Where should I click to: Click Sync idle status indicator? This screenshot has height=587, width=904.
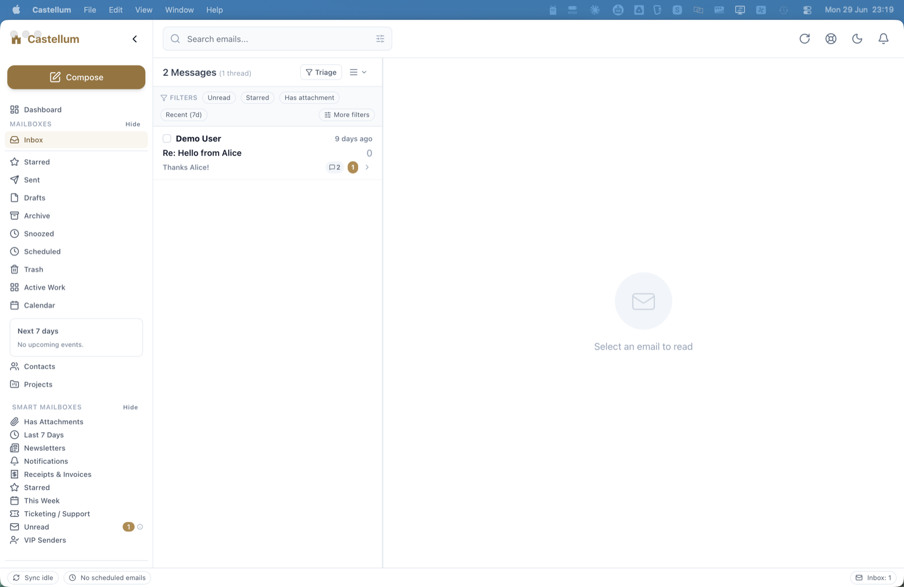coord(33,578)
